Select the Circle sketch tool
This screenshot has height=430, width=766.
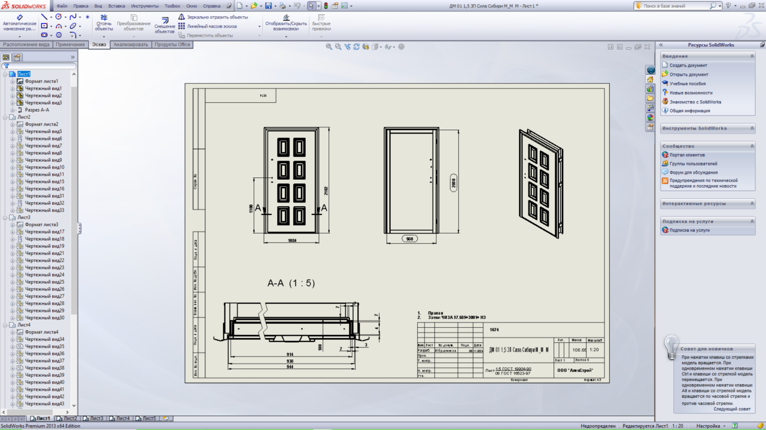coord(59,17)
